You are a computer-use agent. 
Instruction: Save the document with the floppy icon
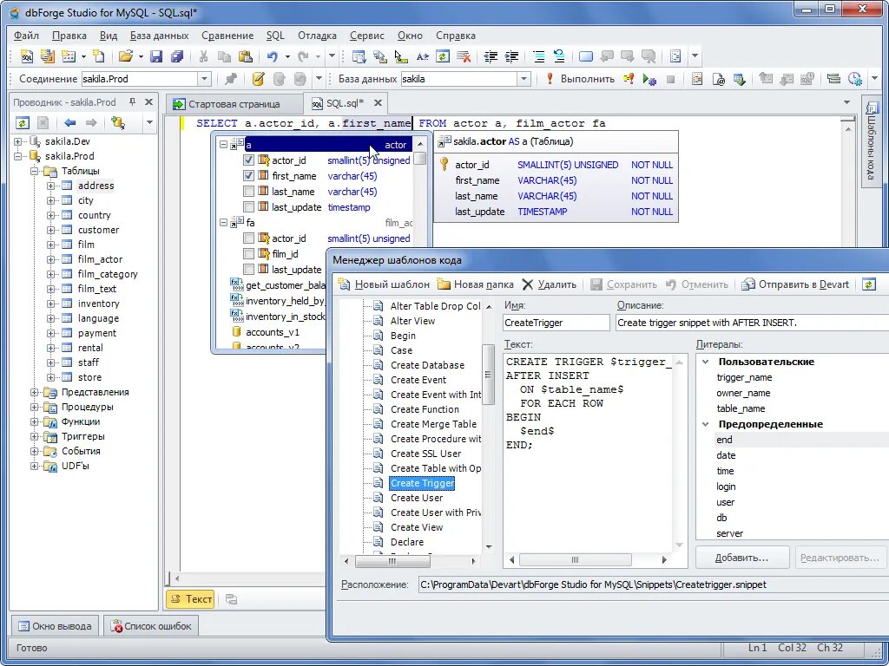point(156,56)
